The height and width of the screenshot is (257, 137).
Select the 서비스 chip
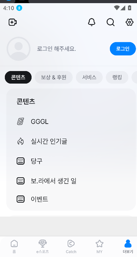pyautogui.click(x=89, y=77)
